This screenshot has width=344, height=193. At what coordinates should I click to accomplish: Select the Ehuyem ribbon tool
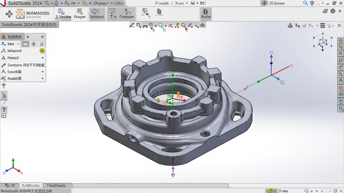point(79,13)
